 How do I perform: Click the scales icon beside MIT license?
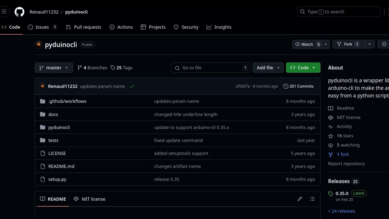click(x=331, y=117)
